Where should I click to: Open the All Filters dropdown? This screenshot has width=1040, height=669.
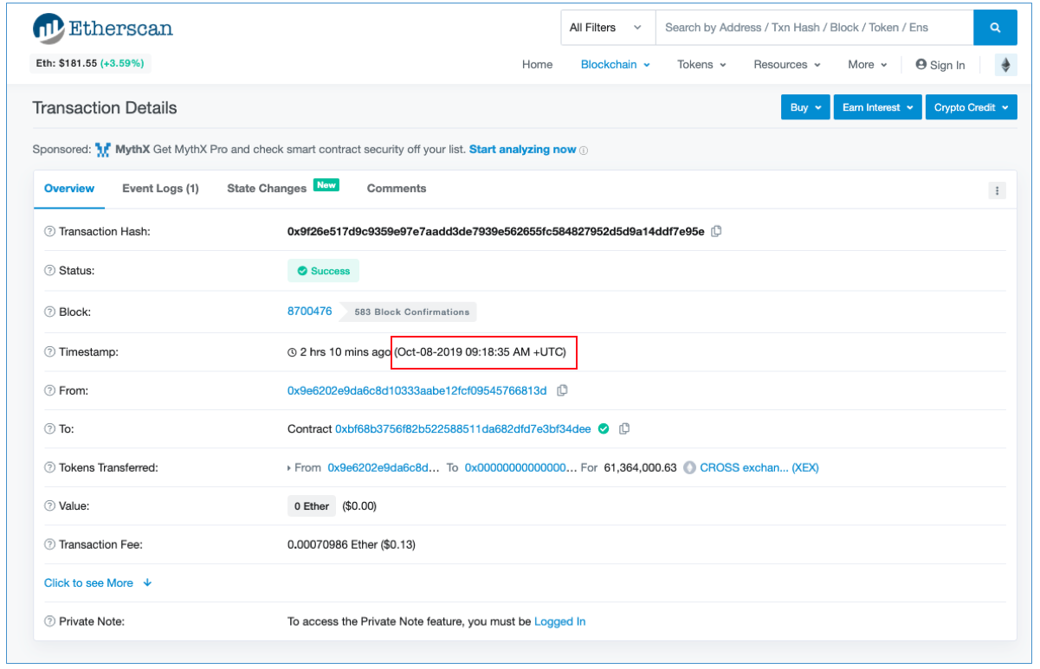tap(606, 28)
